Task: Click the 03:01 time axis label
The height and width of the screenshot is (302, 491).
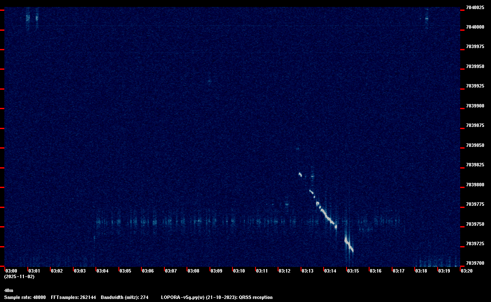Action: (34, 271)
